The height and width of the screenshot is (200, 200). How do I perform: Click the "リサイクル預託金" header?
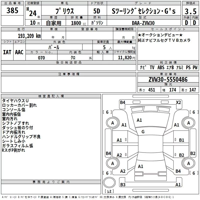[124, 52]
